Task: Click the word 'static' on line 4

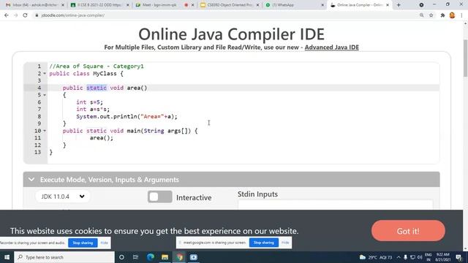Action: (x=97, y=88)
